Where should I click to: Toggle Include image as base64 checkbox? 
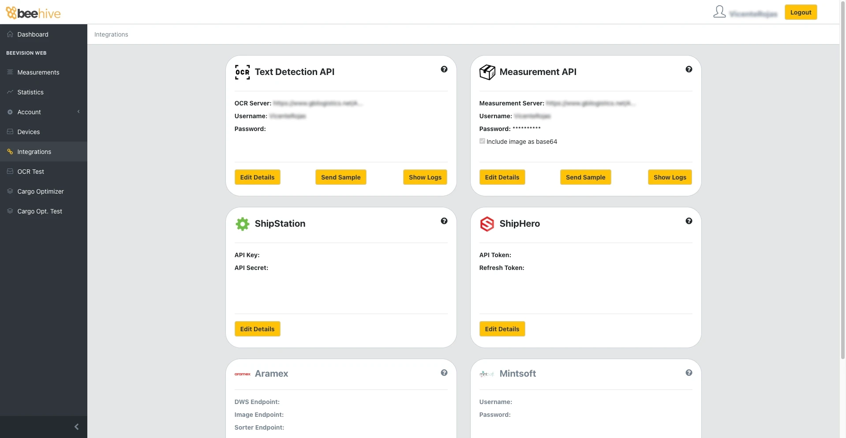click(x=482, y=141)
